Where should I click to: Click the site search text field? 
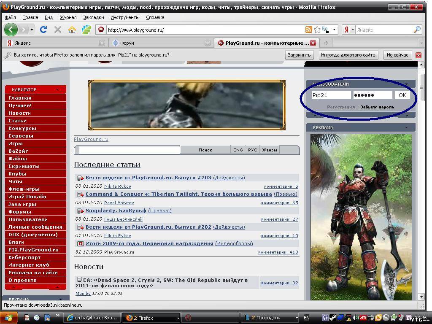(x=129, y=150)
